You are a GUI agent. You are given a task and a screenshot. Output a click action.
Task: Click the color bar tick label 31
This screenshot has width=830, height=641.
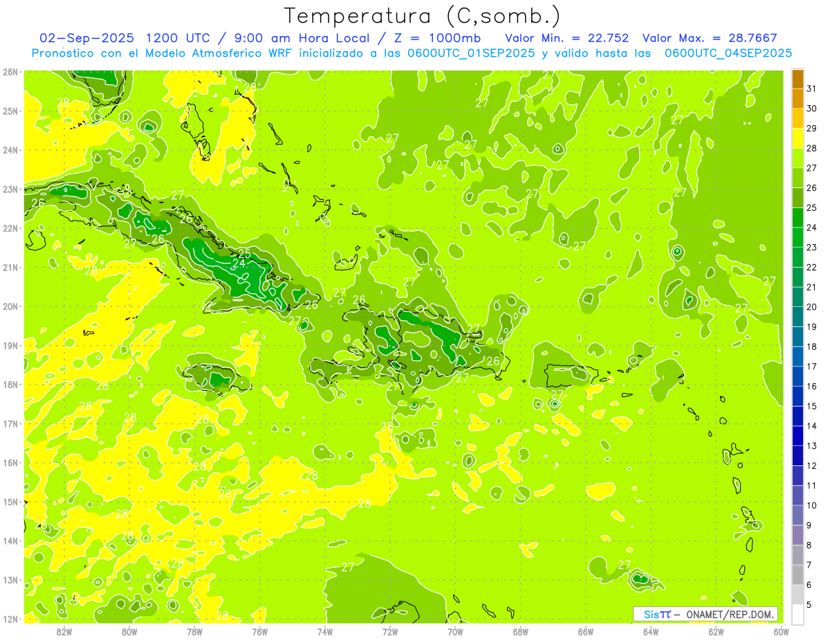tap(811, 89)
